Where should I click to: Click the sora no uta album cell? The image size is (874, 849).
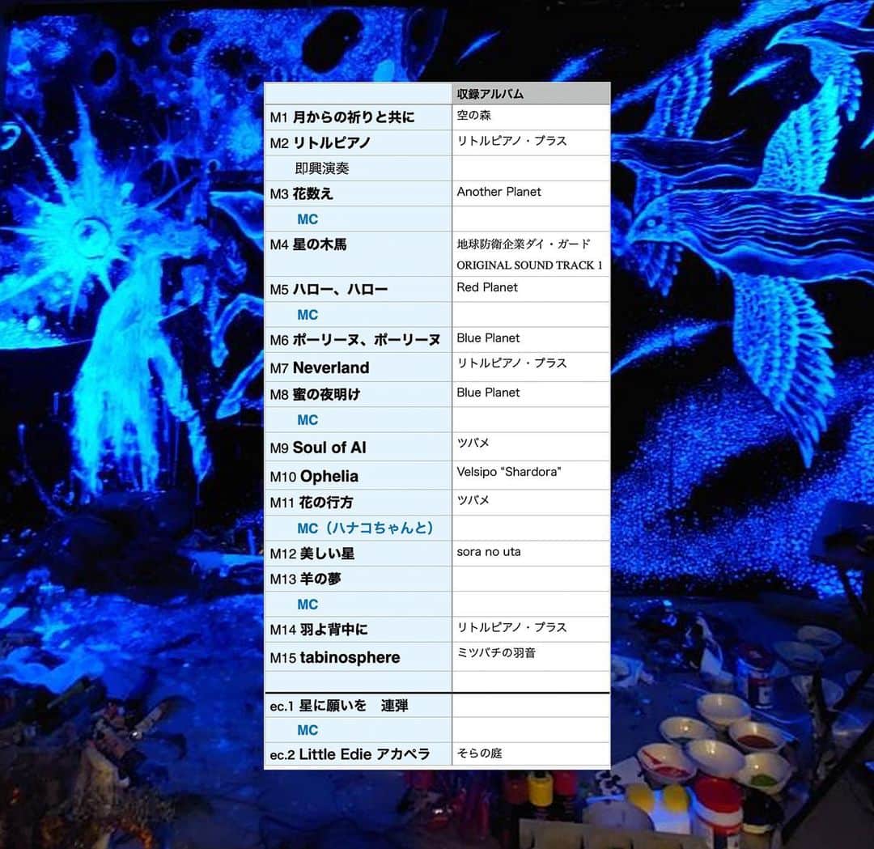click(x=531, y=554)
